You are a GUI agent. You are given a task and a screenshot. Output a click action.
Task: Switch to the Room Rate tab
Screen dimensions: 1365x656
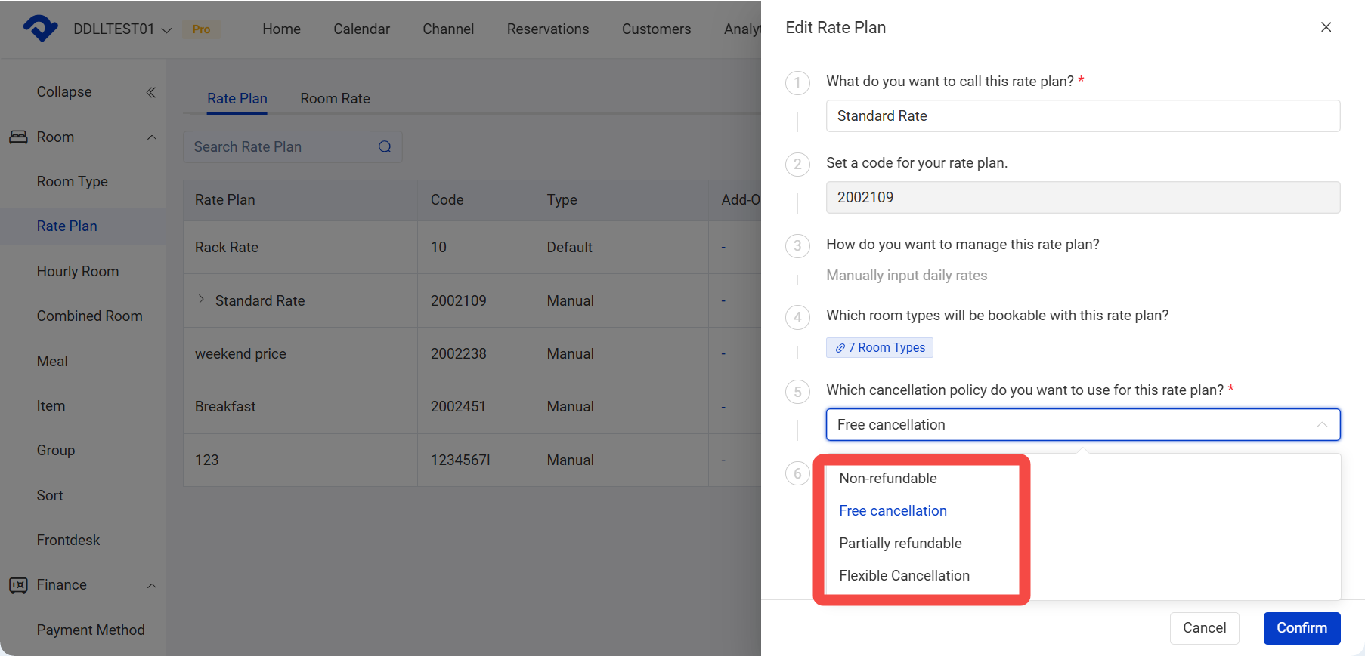coord(335,98)
